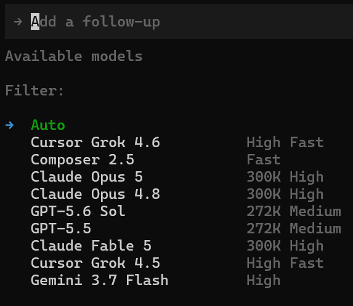Viewport: 353px width, 306px height.
Task: Focus the Add a follow-up input
Action: (x=179, y=22)
